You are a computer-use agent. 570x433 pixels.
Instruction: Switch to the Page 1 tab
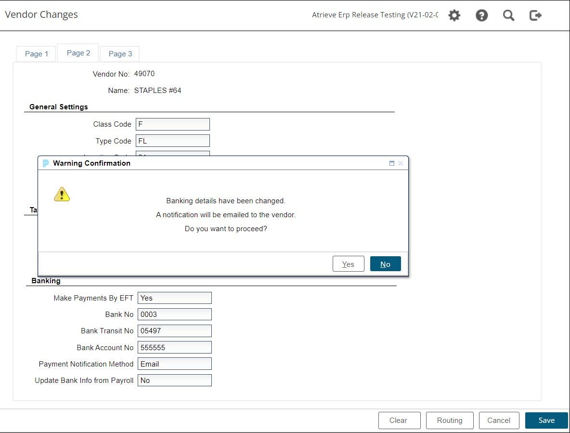coord(37,54)
